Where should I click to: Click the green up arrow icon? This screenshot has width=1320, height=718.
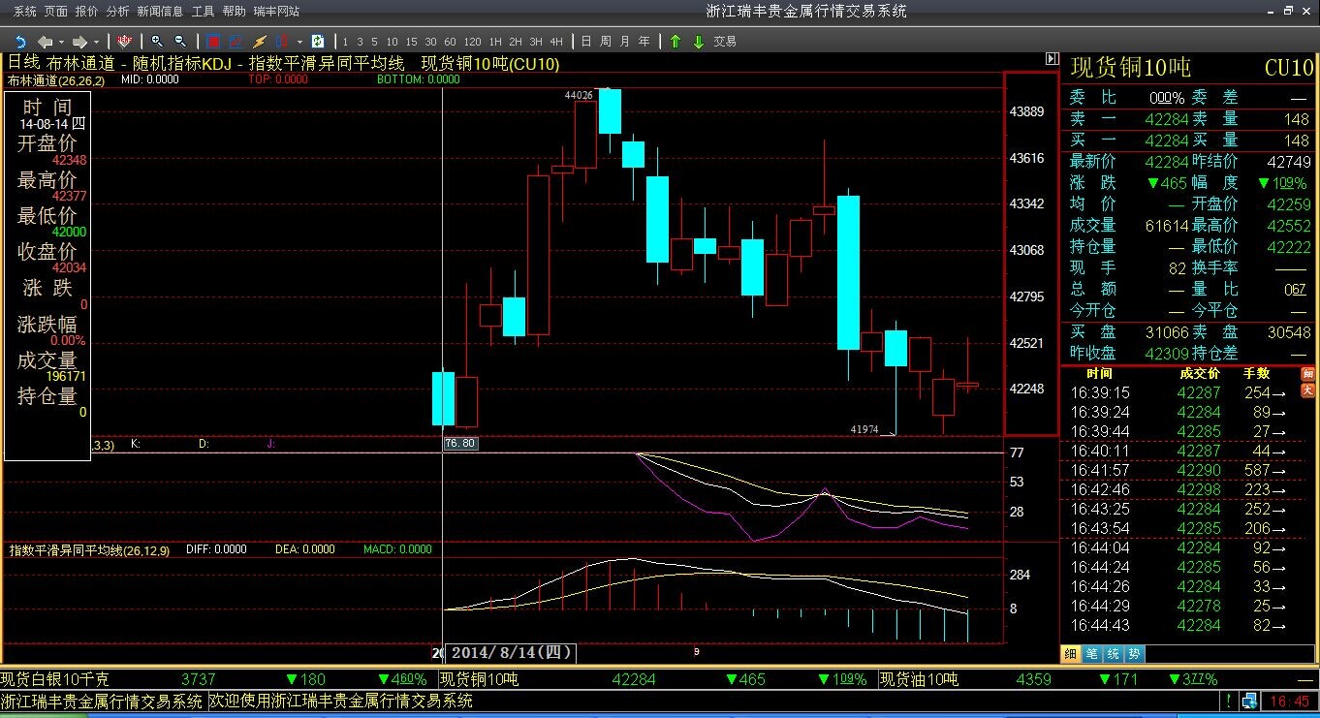click(x=675, y=42)
